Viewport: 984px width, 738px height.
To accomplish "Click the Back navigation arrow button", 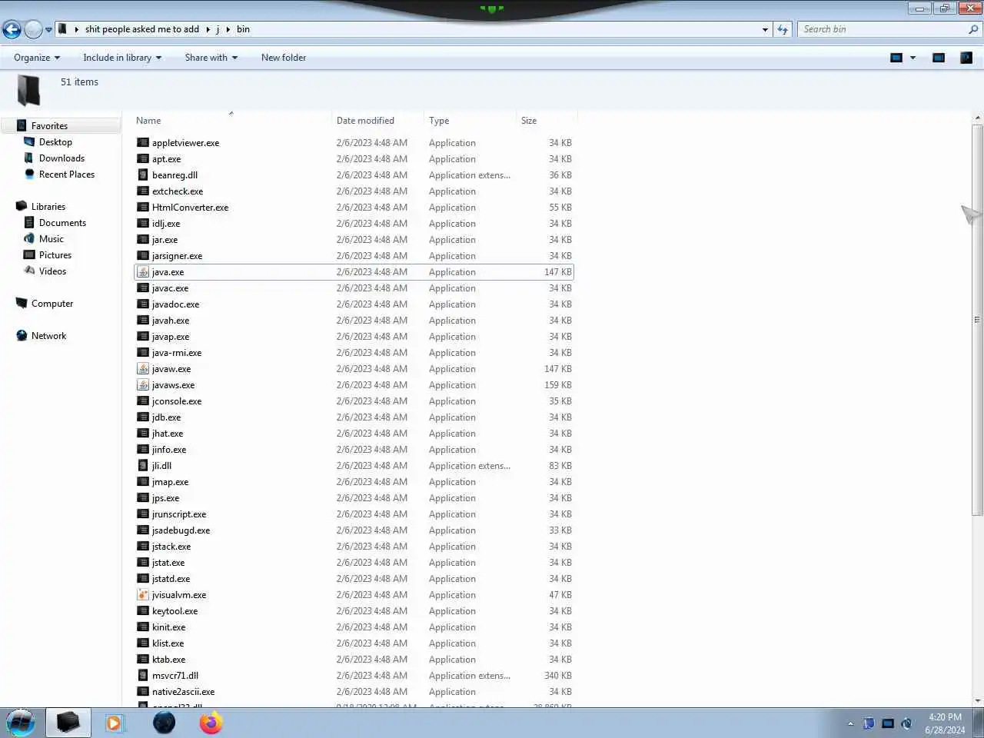I will 12,29.
